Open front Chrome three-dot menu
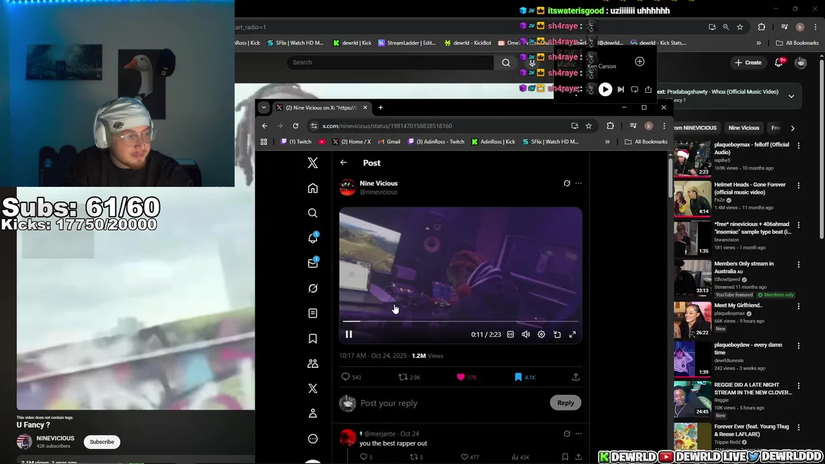 pos(664,126)
